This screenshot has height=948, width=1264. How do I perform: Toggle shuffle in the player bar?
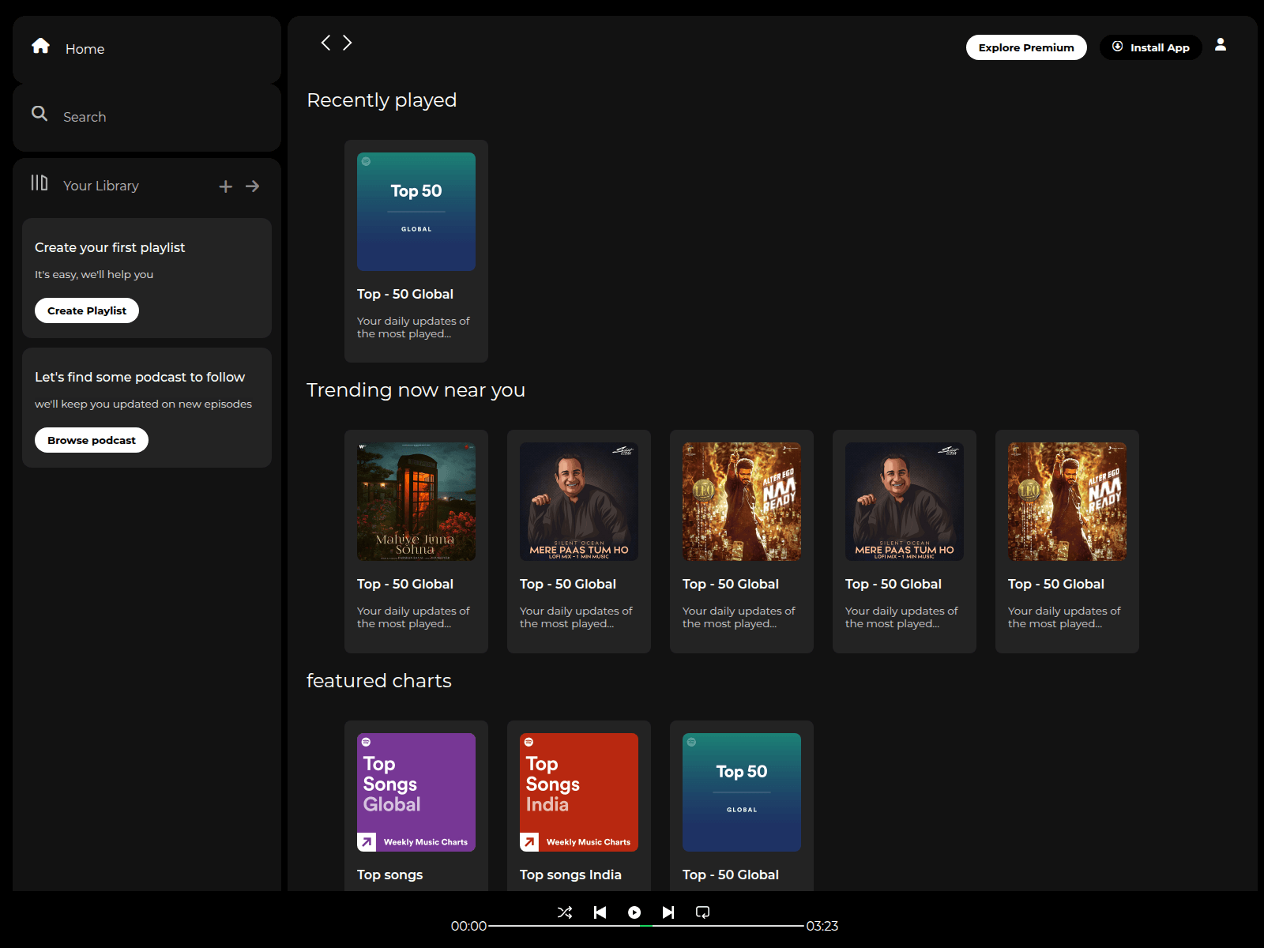pyautogui.click(x=565, y=912)
